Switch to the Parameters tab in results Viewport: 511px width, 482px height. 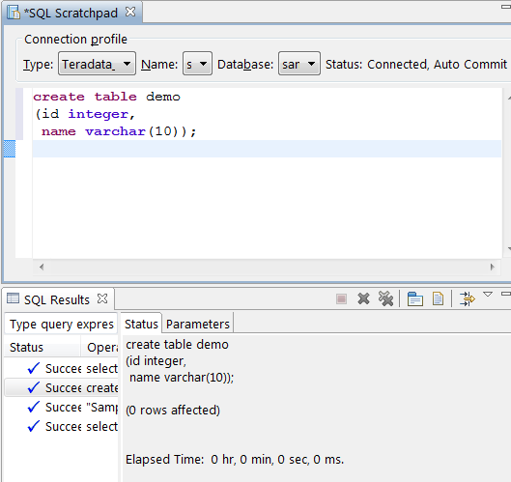pos(198,324)
